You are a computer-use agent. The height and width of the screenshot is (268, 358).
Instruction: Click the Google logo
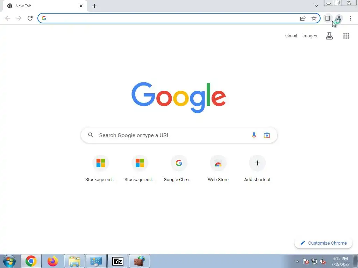coord(179,97)
